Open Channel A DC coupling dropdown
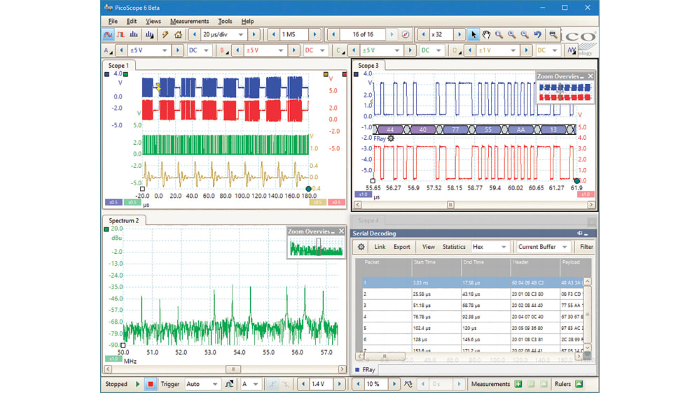Image resolution: width=699 pixels, height=393 pixels. [x=206, y=50]
